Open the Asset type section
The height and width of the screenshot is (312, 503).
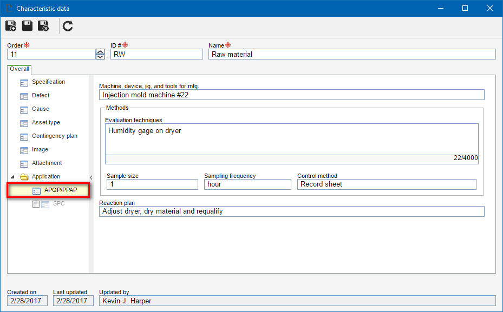pyautogui.click(x=46, y=122)
